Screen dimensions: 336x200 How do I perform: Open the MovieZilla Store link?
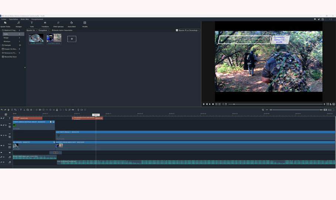coord(9,57)
